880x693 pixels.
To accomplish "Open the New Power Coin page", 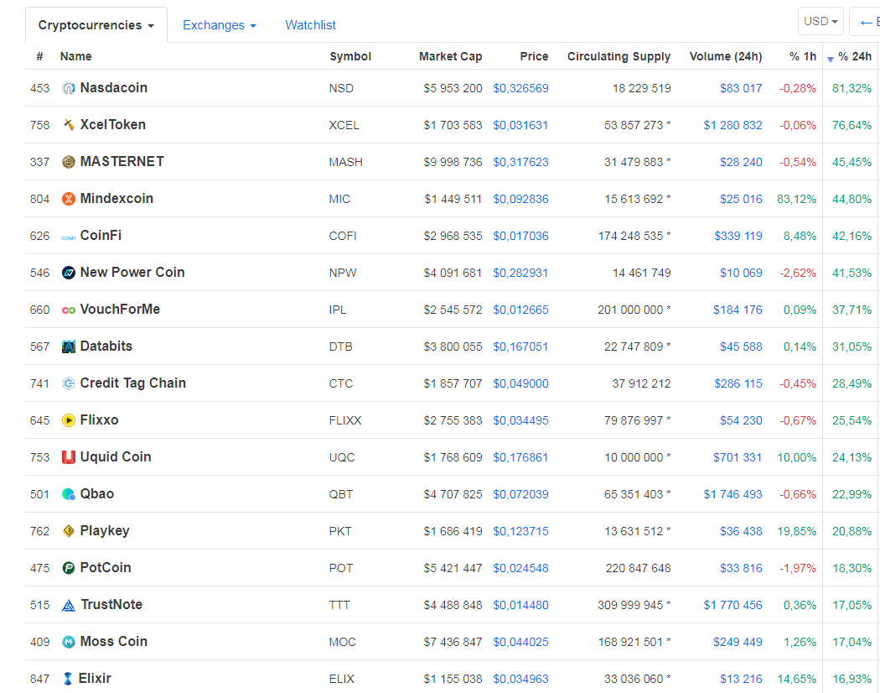I will click(132, 272).
